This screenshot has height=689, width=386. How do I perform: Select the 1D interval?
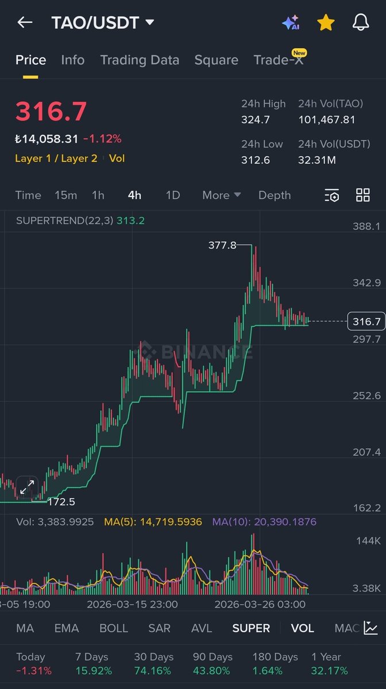(x=173, y=195)
